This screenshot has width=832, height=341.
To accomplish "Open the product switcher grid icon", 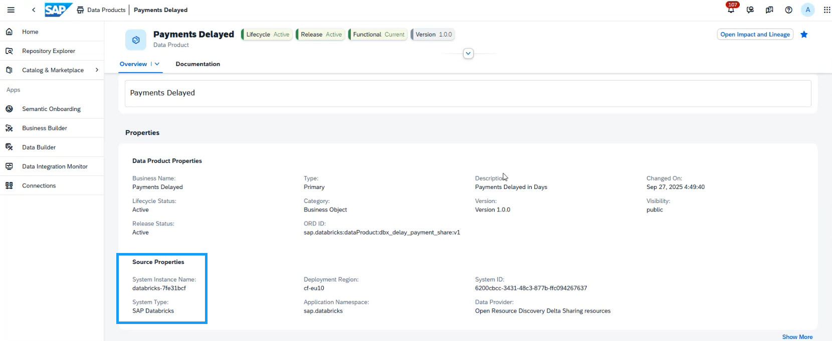I will (x=826, y=9).
